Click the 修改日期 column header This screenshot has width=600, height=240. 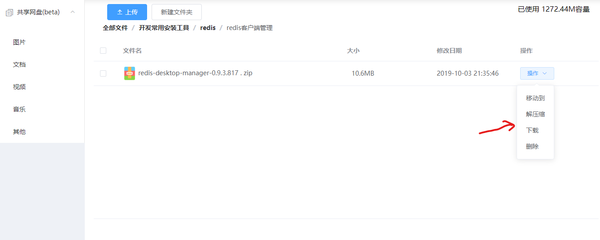[449, 51]
